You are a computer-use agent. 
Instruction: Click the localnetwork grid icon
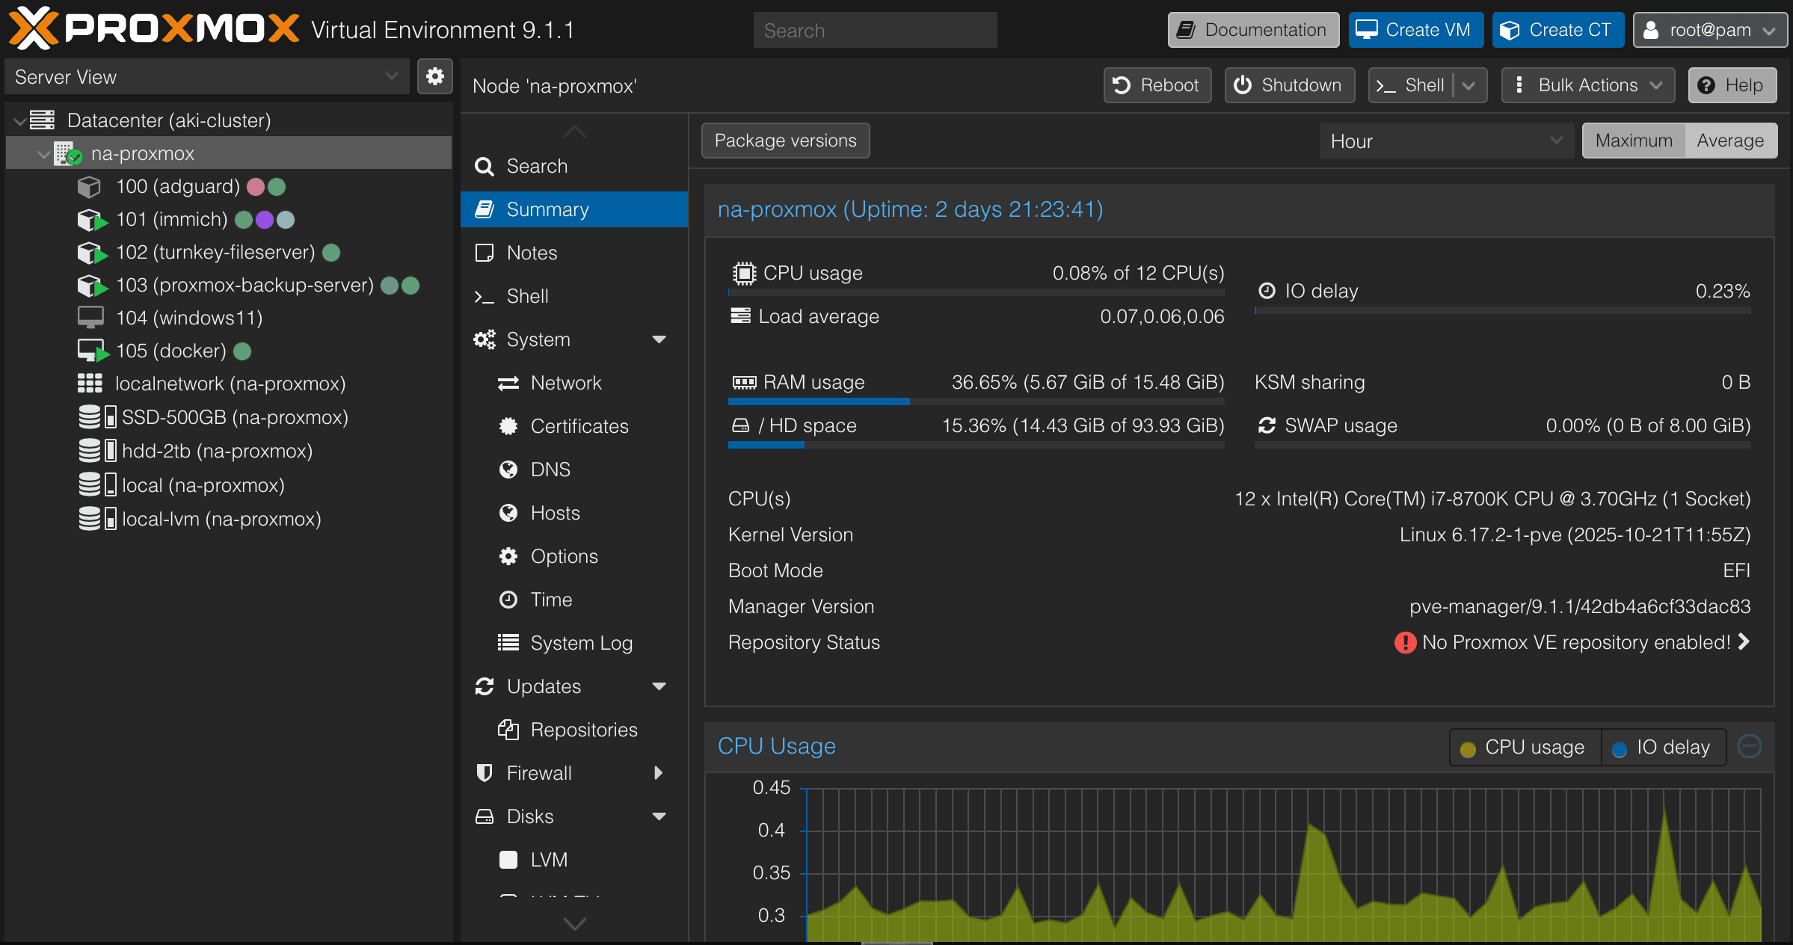tap(90, 384)
